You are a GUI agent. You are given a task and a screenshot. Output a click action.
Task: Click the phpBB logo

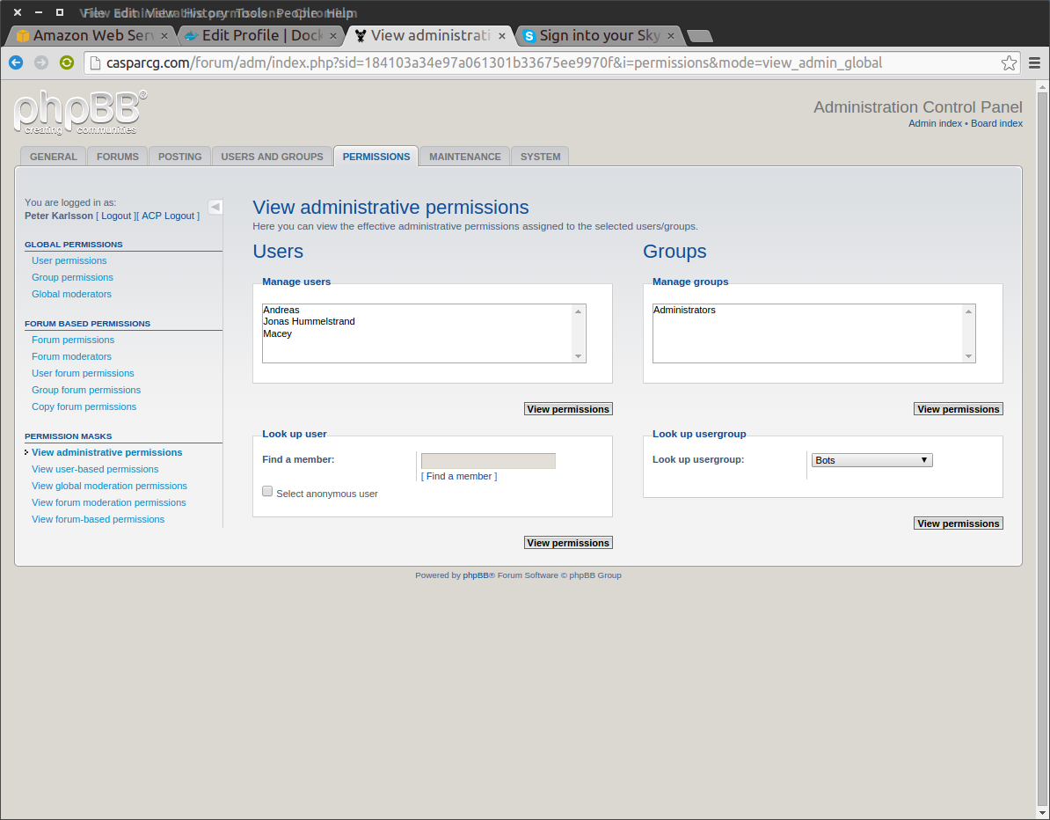click(80, 113)
